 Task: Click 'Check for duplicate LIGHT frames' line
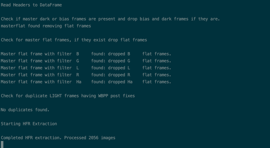click(x=68, y=96)
